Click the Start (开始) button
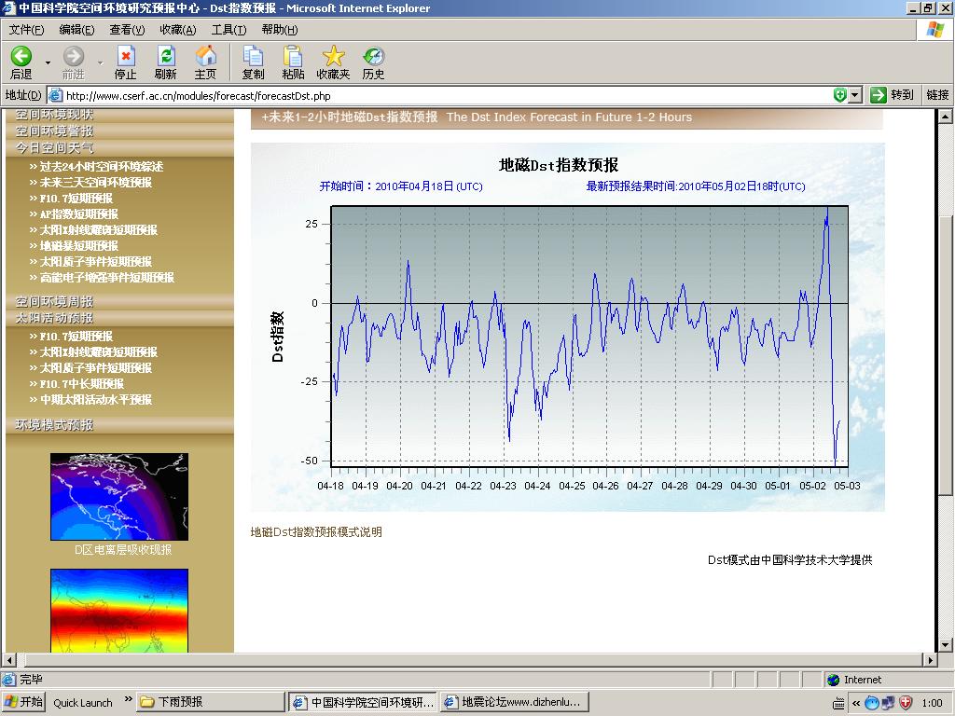This screenshot has height=716, width=955. [x=23, y=702]
